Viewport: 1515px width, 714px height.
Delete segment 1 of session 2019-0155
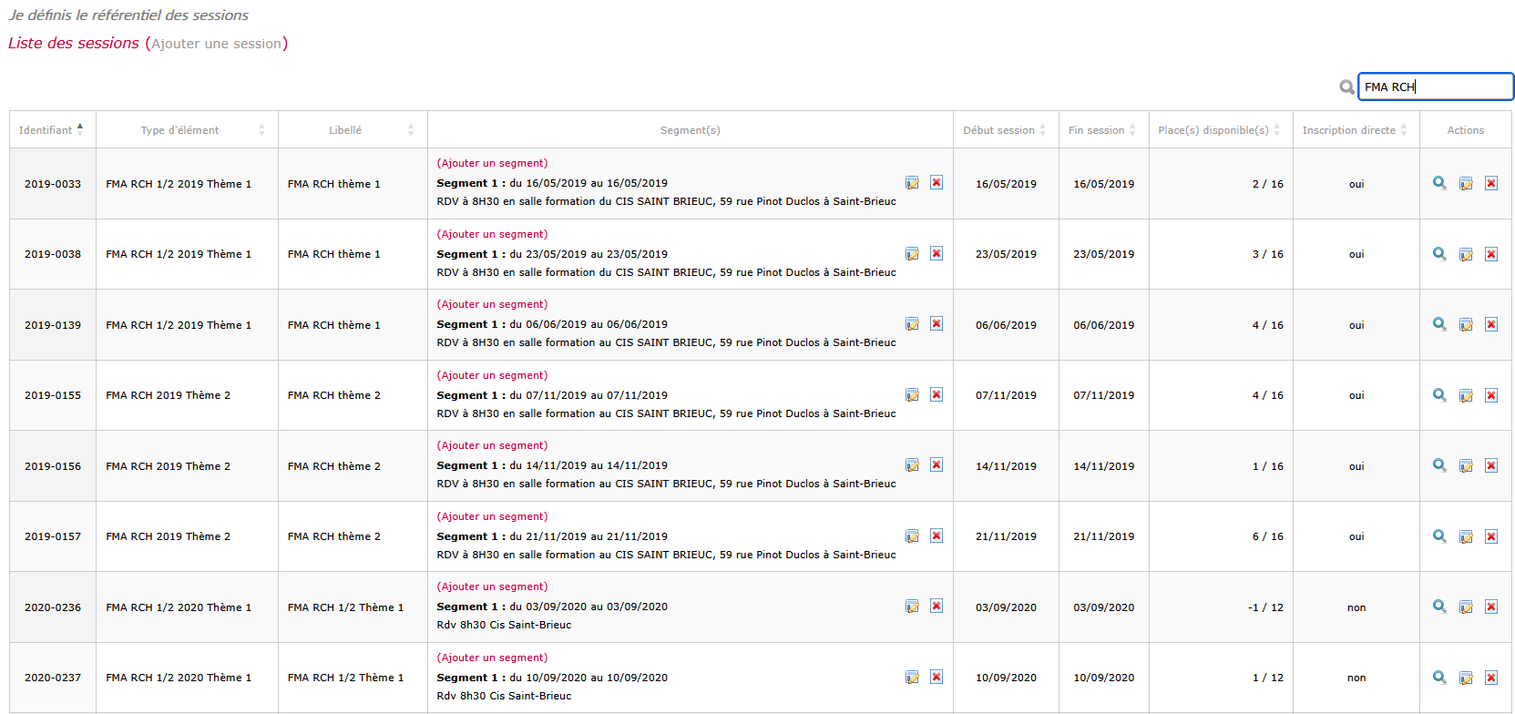click(937, 394)
